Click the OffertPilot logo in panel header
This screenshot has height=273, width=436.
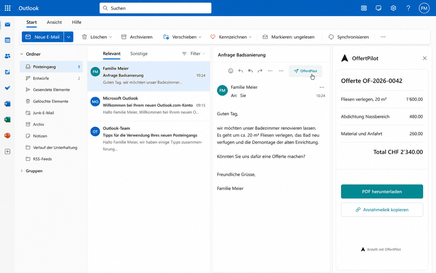[345, 58]
